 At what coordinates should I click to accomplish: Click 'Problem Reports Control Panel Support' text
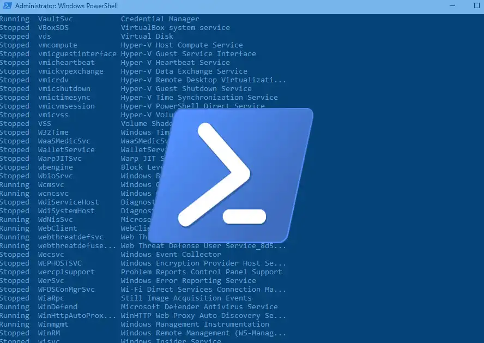click(201, 272)
